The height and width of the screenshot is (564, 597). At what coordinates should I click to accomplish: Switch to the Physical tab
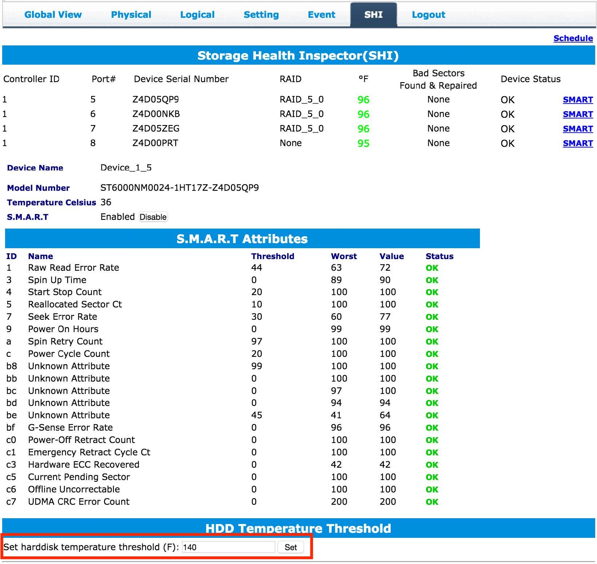click(x=131, y=15)
